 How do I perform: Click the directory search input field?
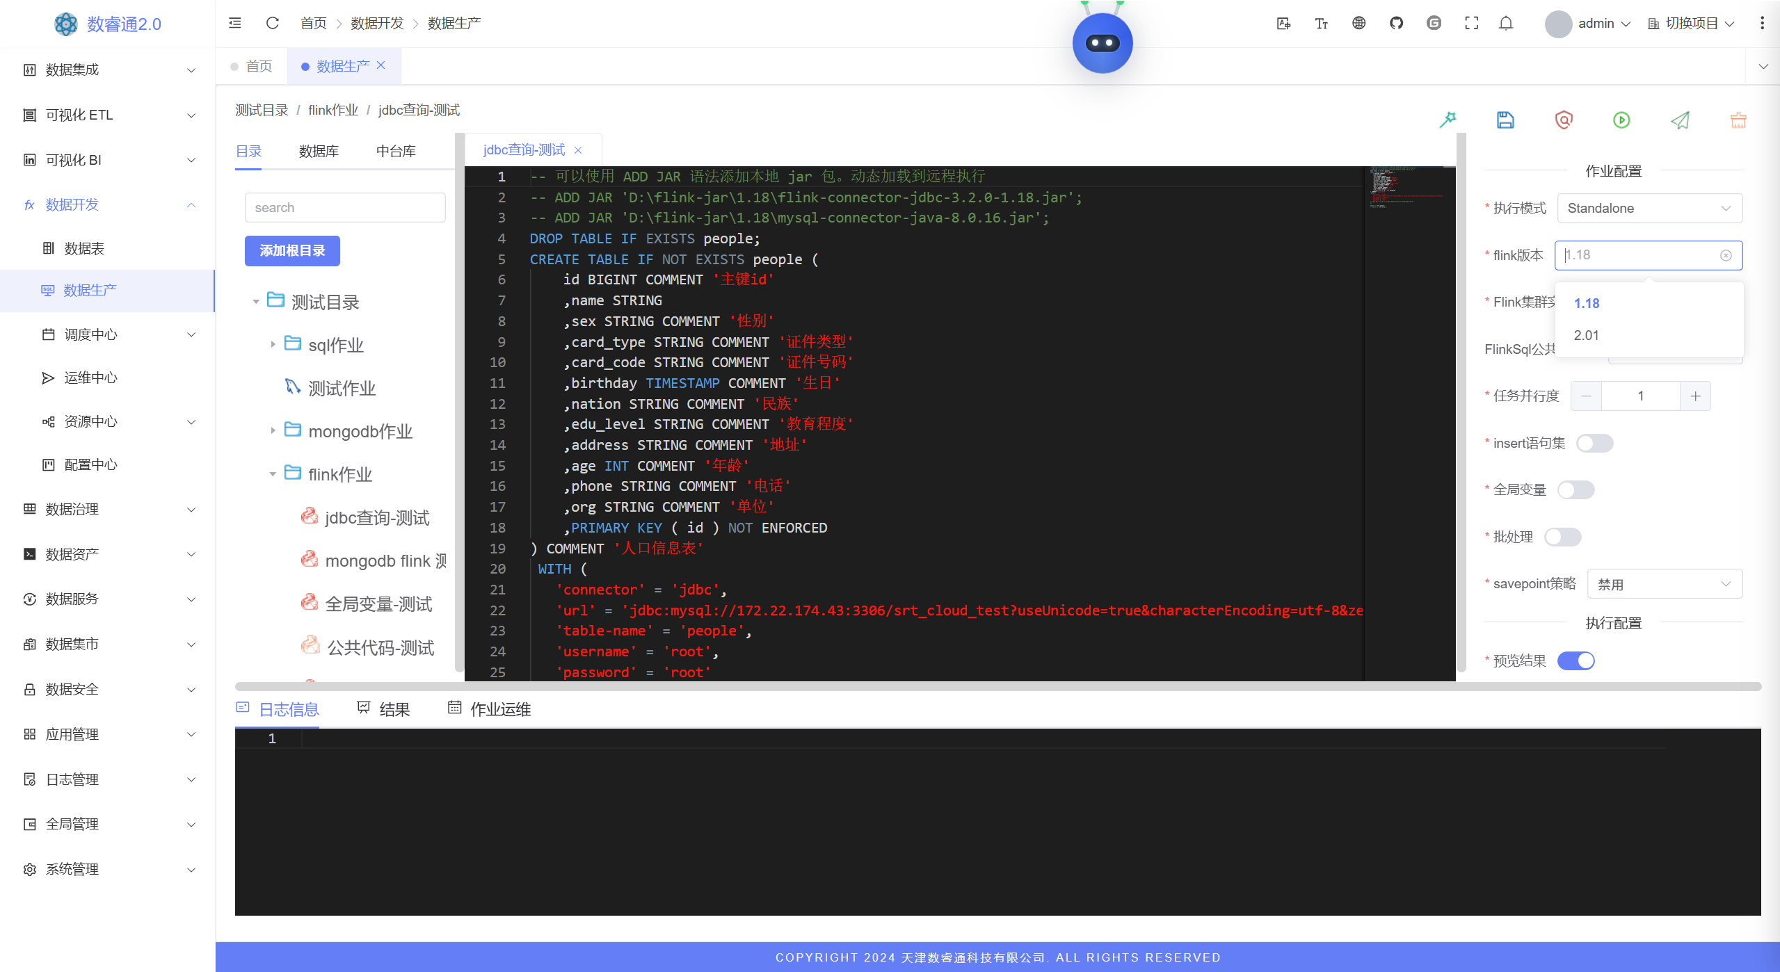(x=345, y=207)
